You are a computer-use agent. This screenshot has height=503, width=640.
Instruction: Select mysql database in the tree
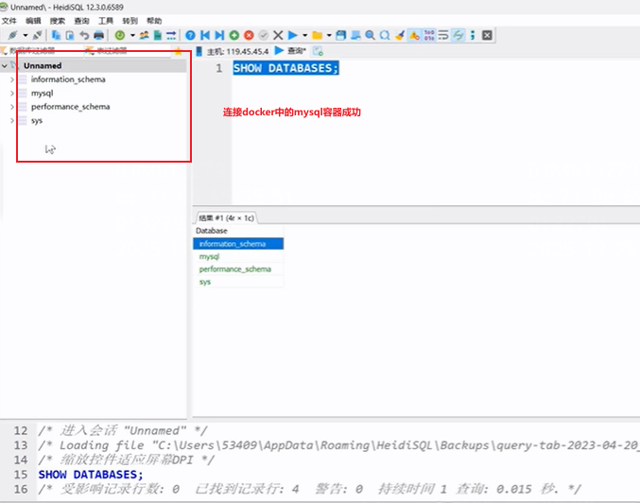click(42, 94)
